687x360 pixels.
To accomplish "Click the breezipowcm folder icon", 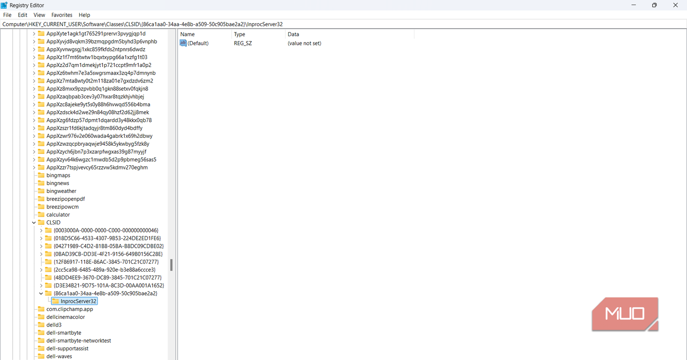I will point(41,207).
